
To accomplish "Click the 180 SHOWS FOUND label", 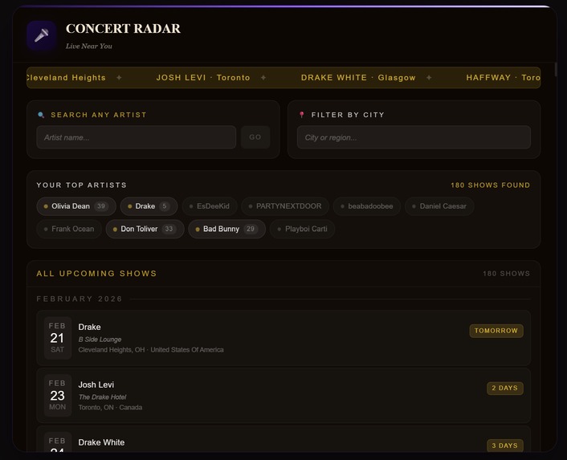I will (x=491, y=185).
